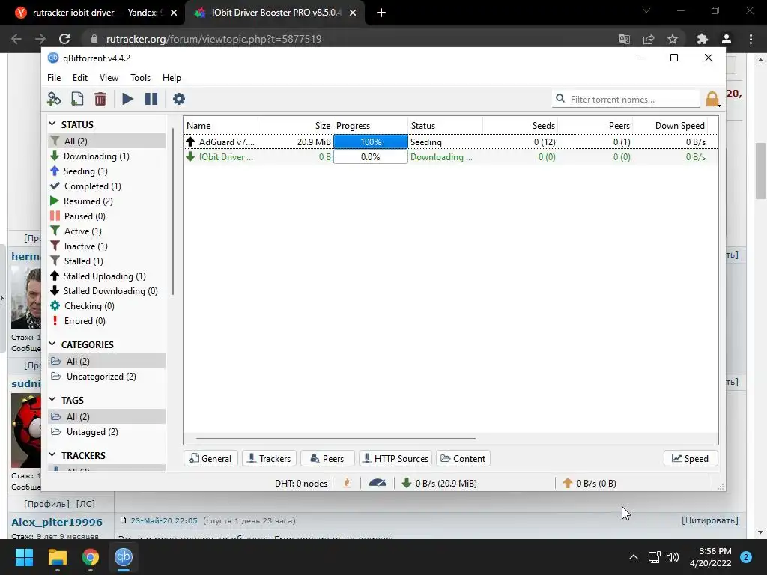Viewport: 767px width, 575px height.
Task: Sort by the Name column header
Action: 221,126
